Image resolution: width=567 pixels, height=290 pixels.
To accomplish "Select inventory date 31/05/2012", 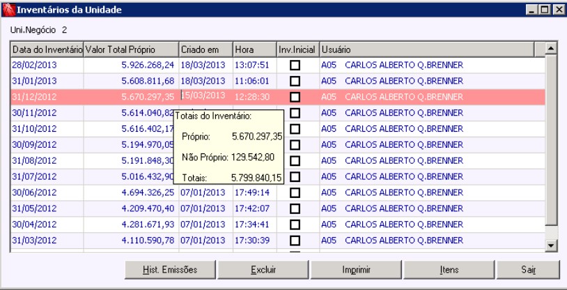I will (34, 208).
